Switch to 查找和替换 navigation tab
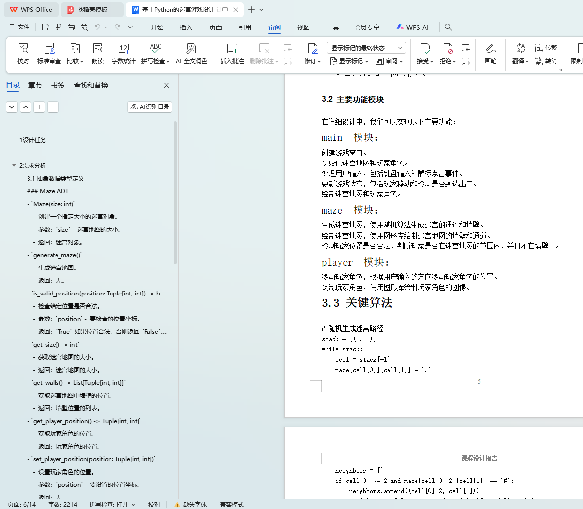The height and width of the screenshot is (509, 583). pyautogui.click(x=91, y=85)
